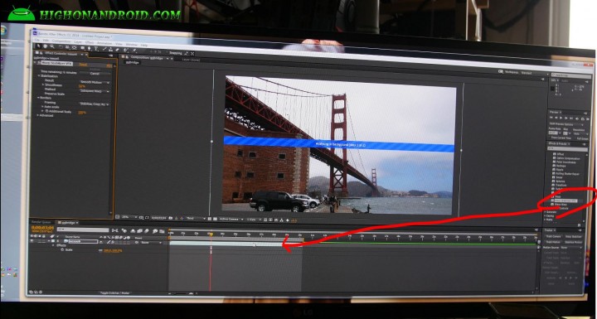The image size is (597, 319).
Task: Select the Hand tool in toolbar
Action: point(46,46)
